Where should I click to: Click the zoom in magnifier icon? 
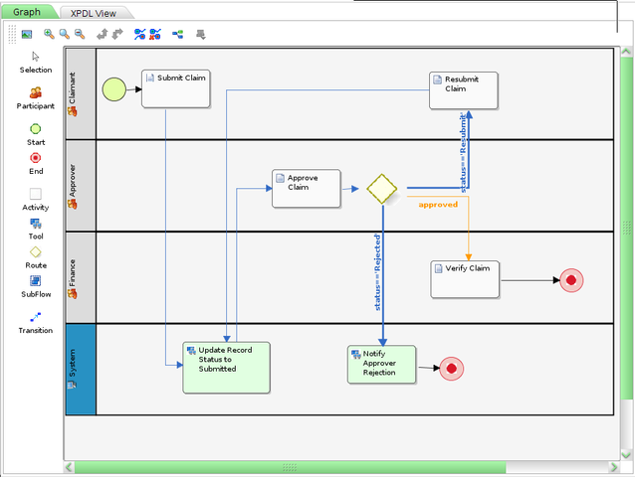pyautogui.click(x=49, y=34)
